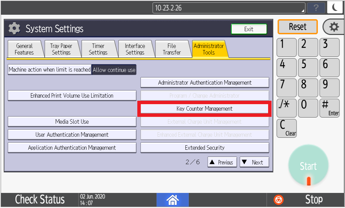Open the address bar dropdown arrow

click(303, 10)
